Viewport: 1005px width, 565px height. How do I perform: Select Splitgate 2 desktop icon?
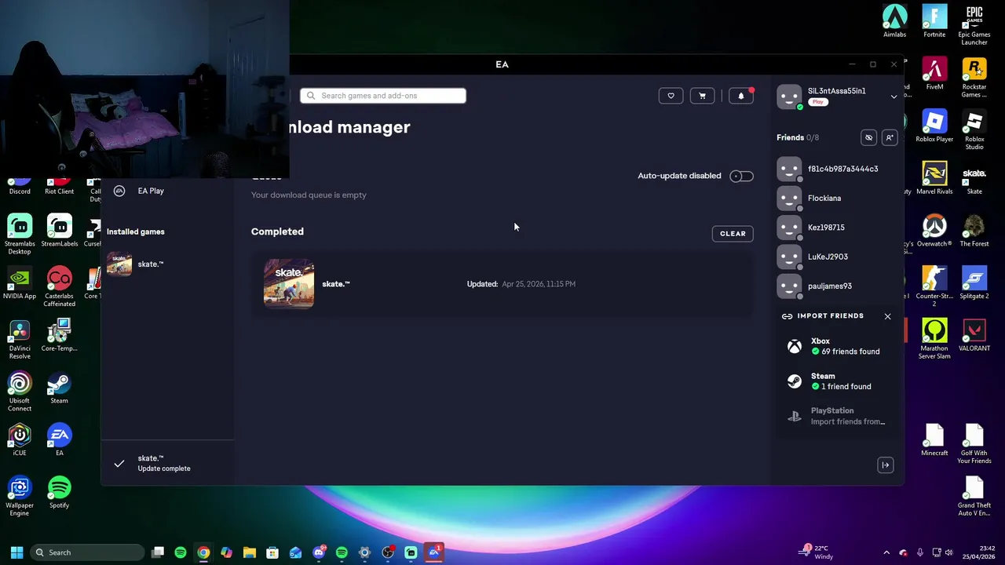click(x=974, y=283)
